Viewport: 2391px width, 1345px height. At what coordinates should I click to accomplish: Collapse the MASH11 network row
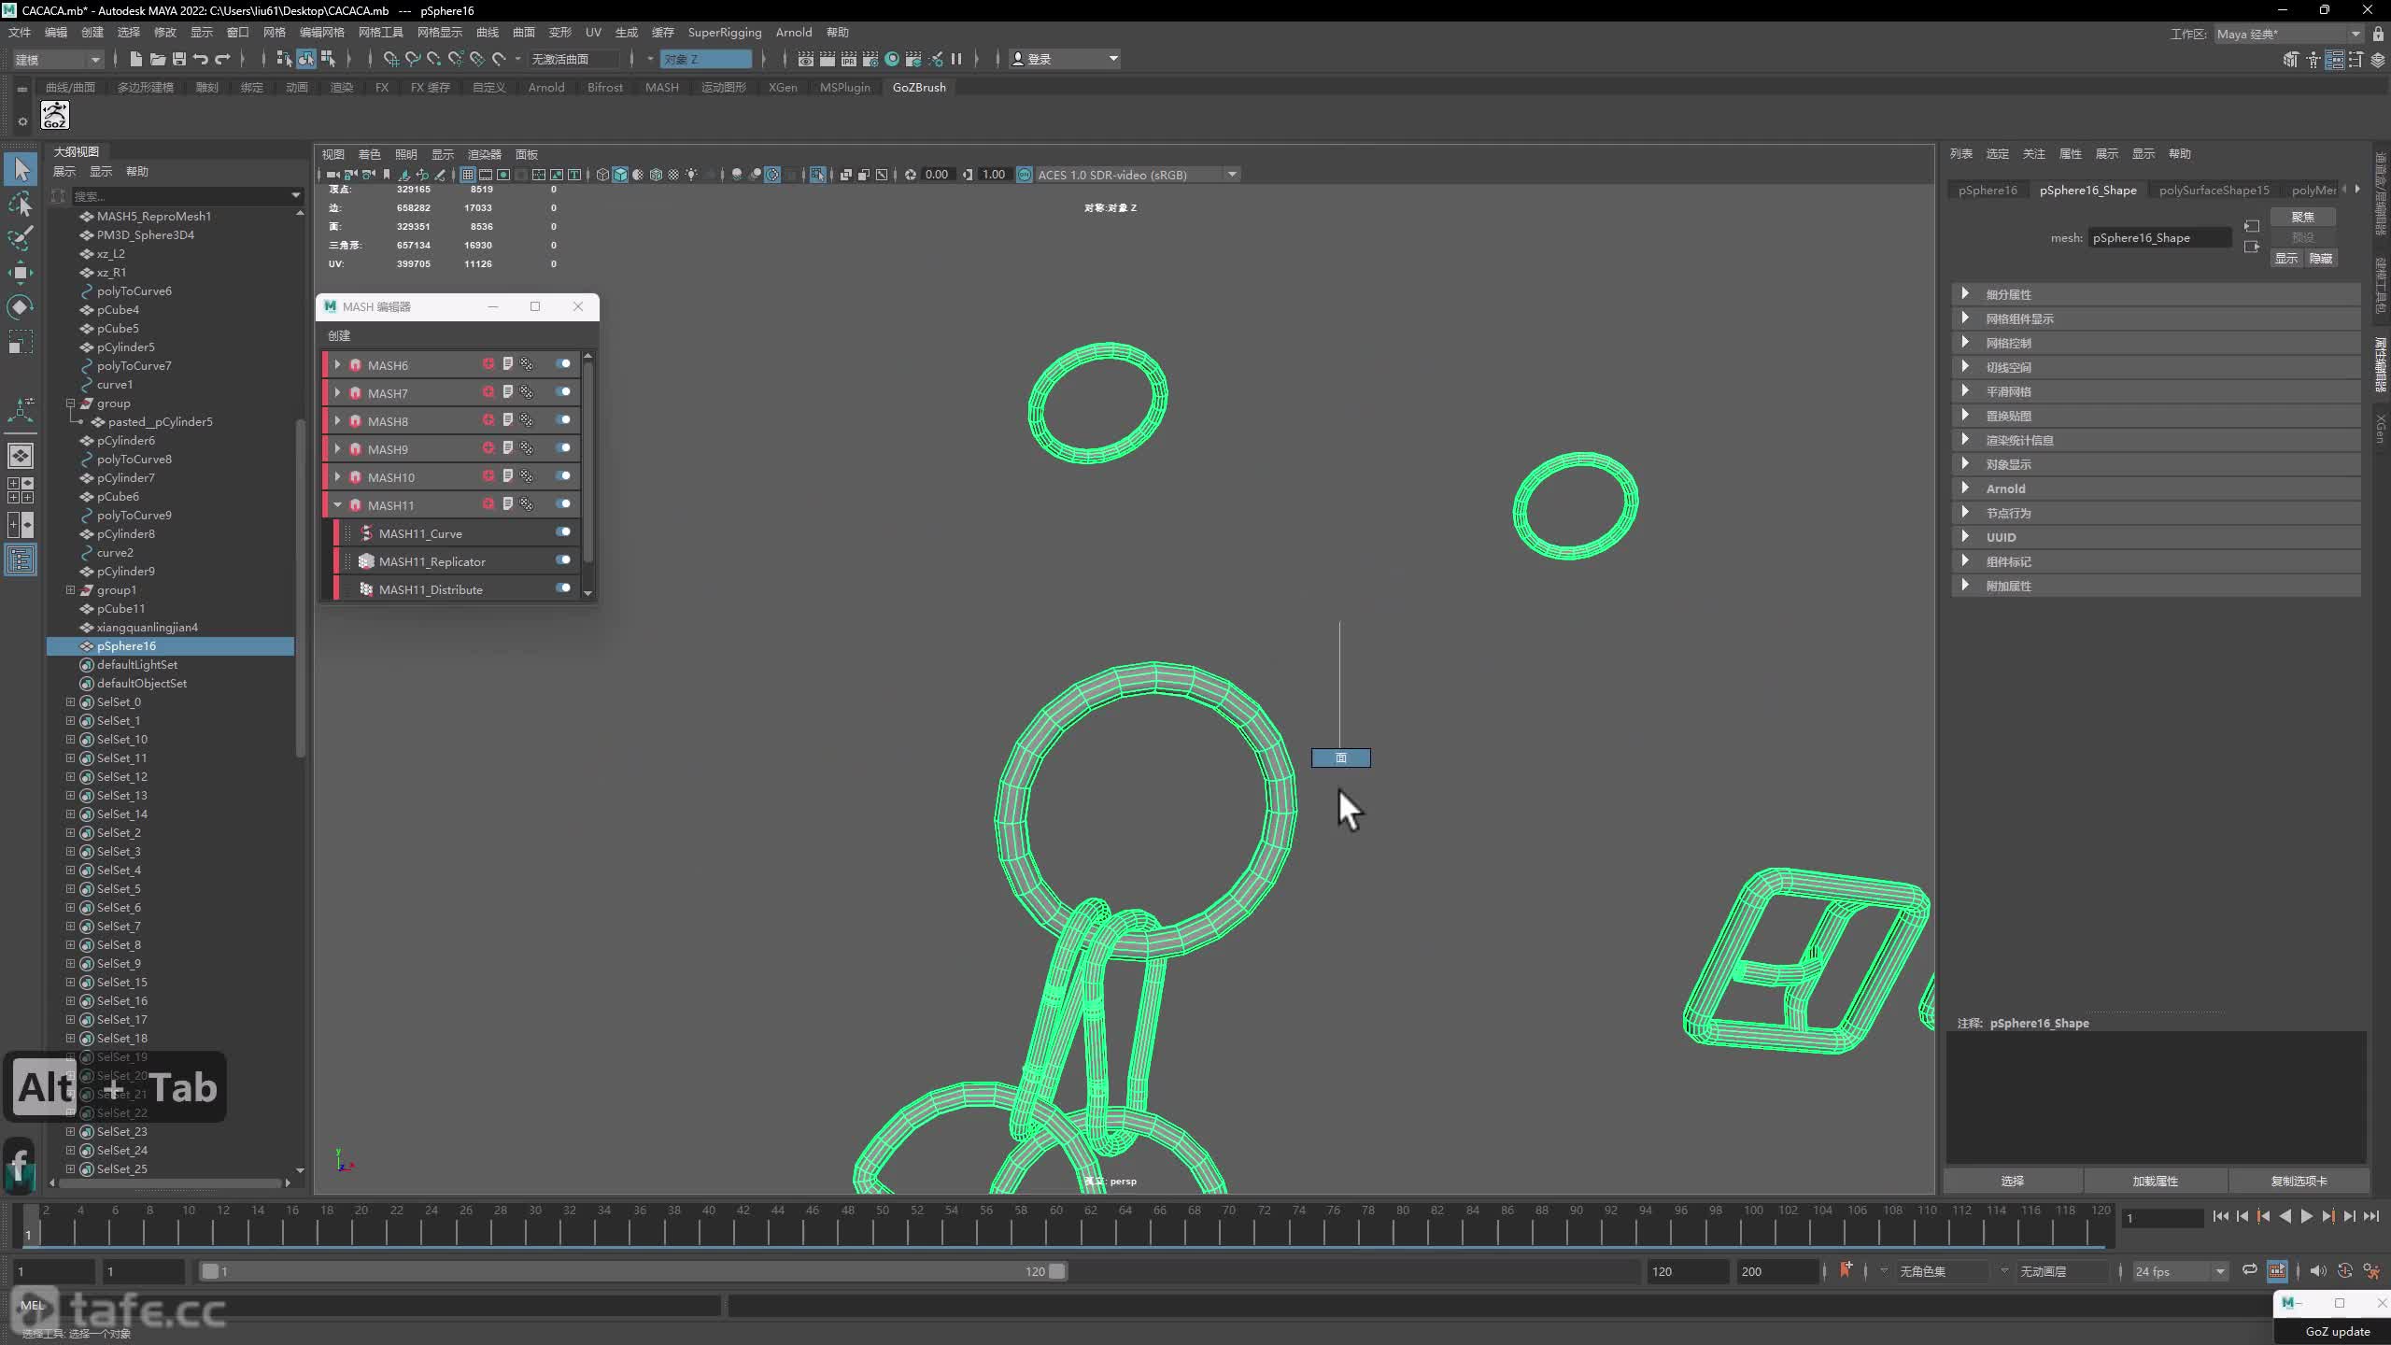[x=337, y=504]
